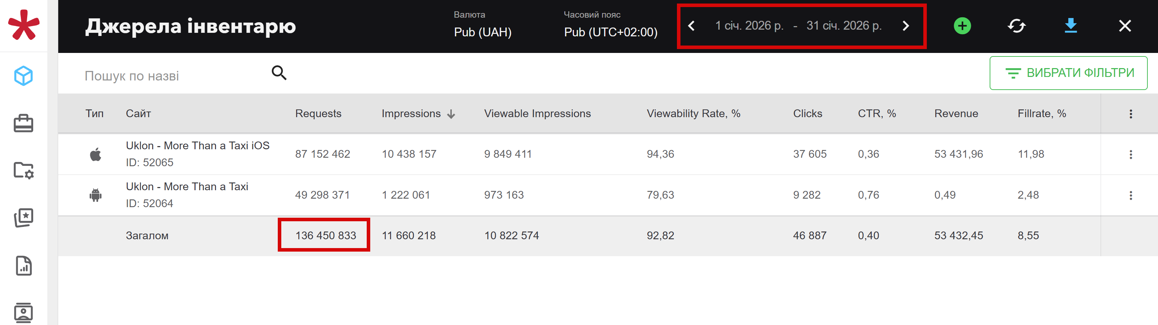Open the currency Pub (UAH) selector
1158x325 pixels.
pyautogui.click(x=482, y=32)
